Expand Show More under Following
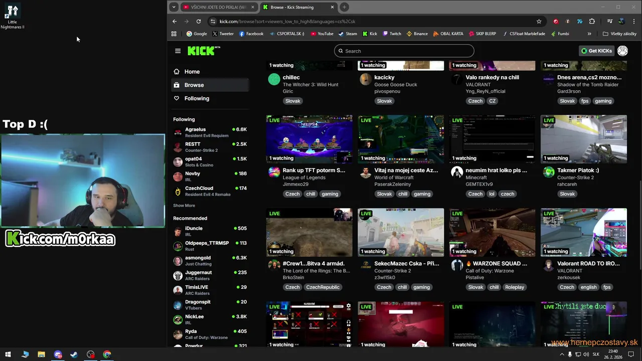Viewport: 642px width, 361px height. [x=184, y=206]
